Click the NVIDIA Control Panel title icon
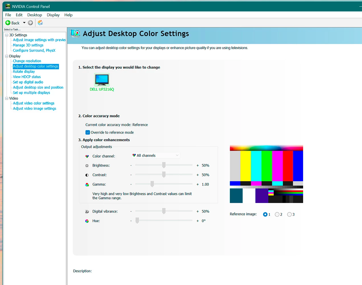Viewport: 362px width, 285px height. (7, 6)
